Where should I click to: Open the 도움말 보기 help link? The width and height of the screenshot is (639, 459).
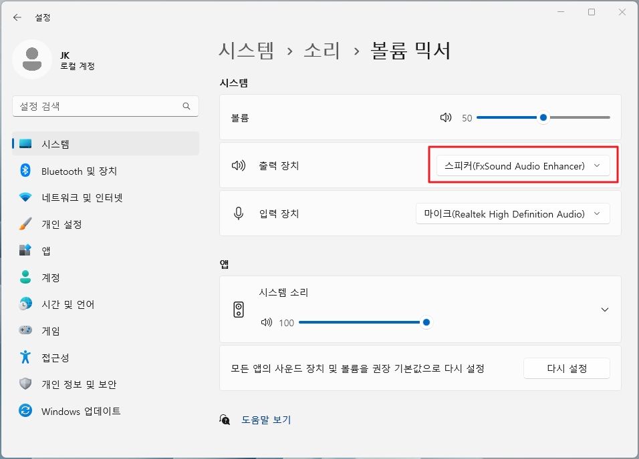point(266,420)
